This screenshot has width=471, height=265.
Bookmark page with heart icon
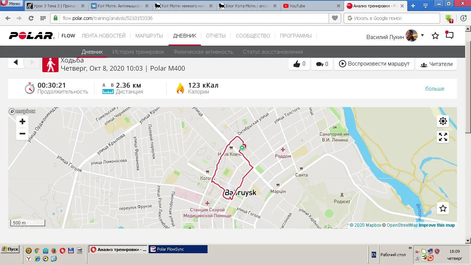pos(334,18)
